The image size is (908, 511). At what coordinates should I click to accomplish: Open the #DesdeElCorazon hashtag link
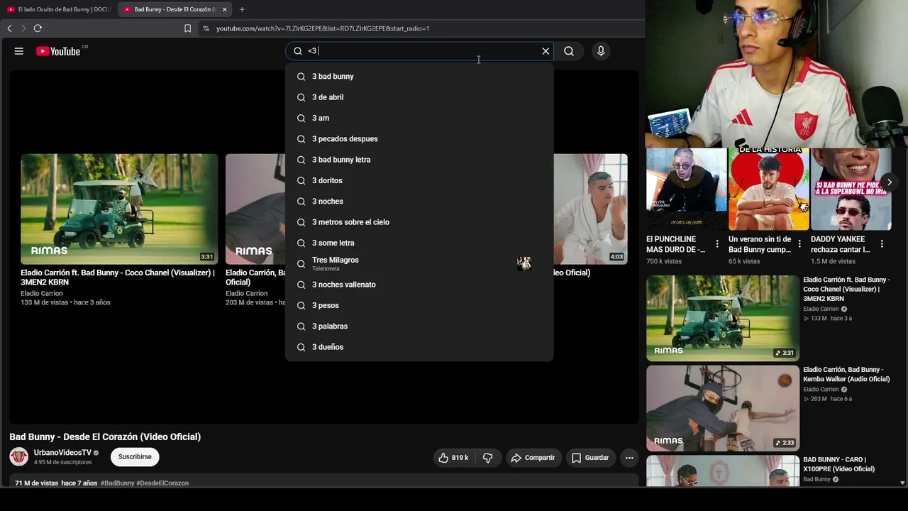[x=162, y=483]
